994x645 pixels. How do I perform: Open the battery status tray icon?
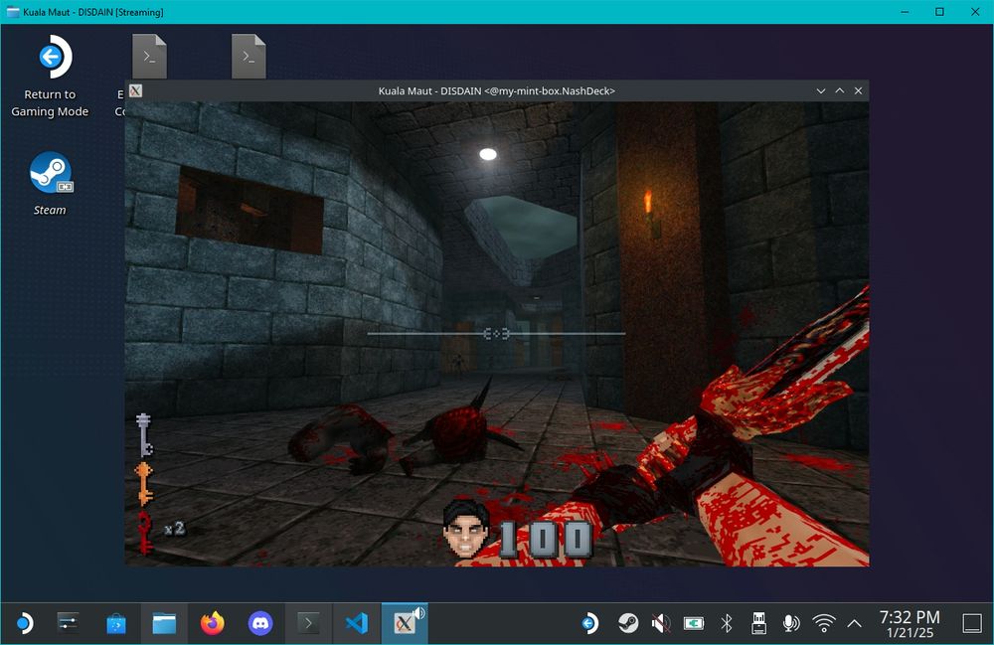point(694,623)
